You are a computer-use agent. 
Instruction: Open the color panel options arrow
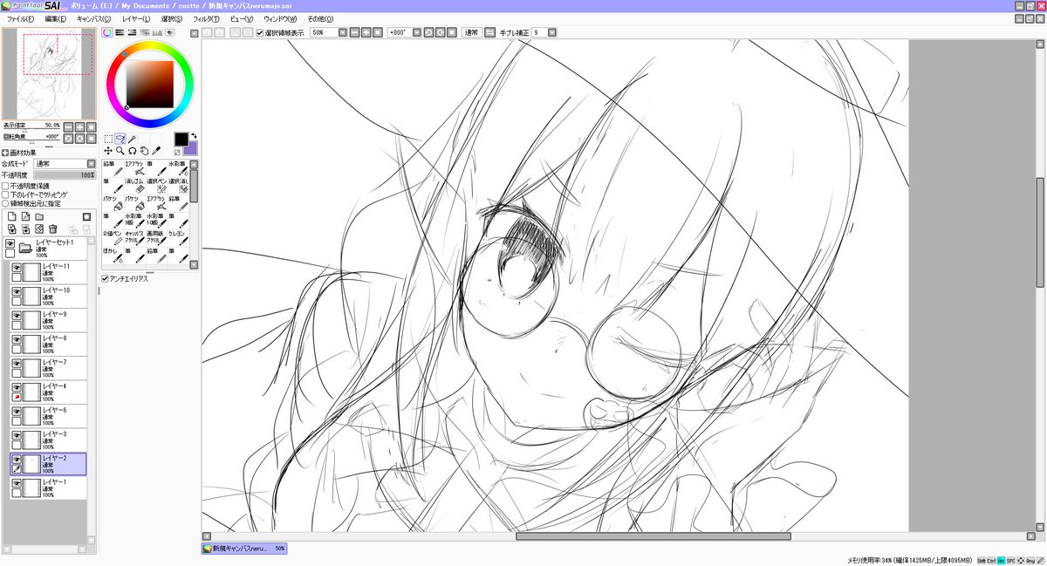tap(194, 33)
